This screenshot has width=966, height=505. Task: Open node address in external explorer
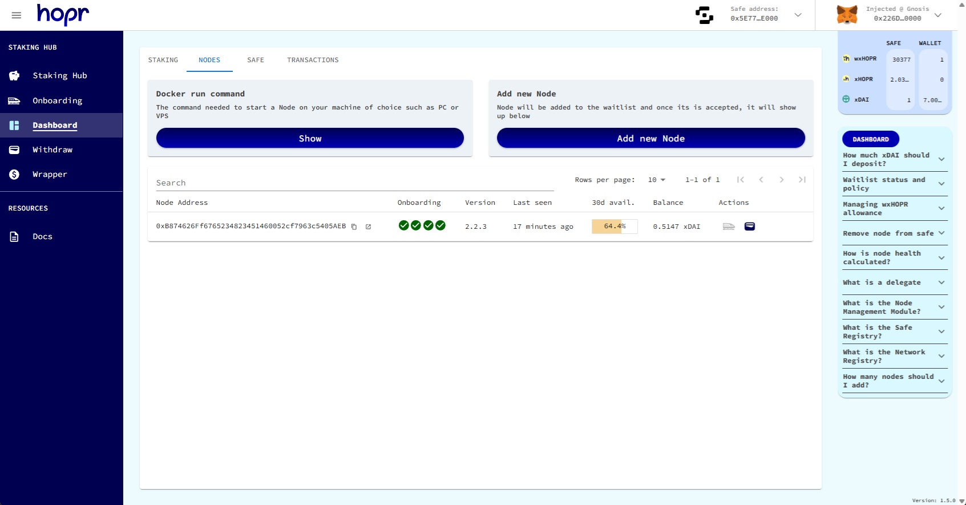[368, 227]
